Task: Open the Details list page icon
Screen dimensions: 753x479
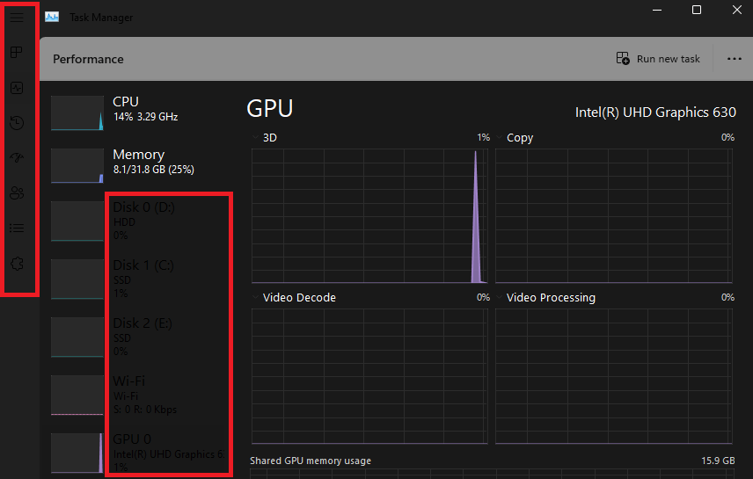Action: click(x=17, y=228)
